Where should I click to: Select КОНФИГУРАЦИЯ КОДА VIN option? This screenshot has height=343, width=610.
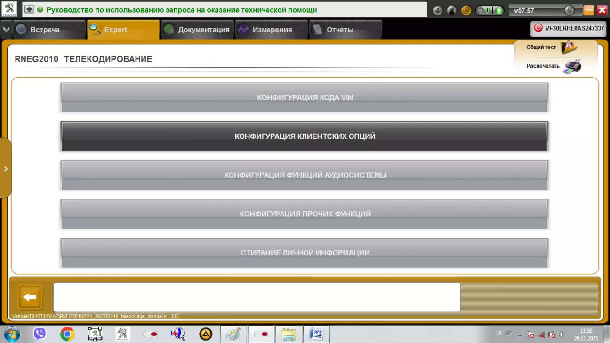[305, 97]
